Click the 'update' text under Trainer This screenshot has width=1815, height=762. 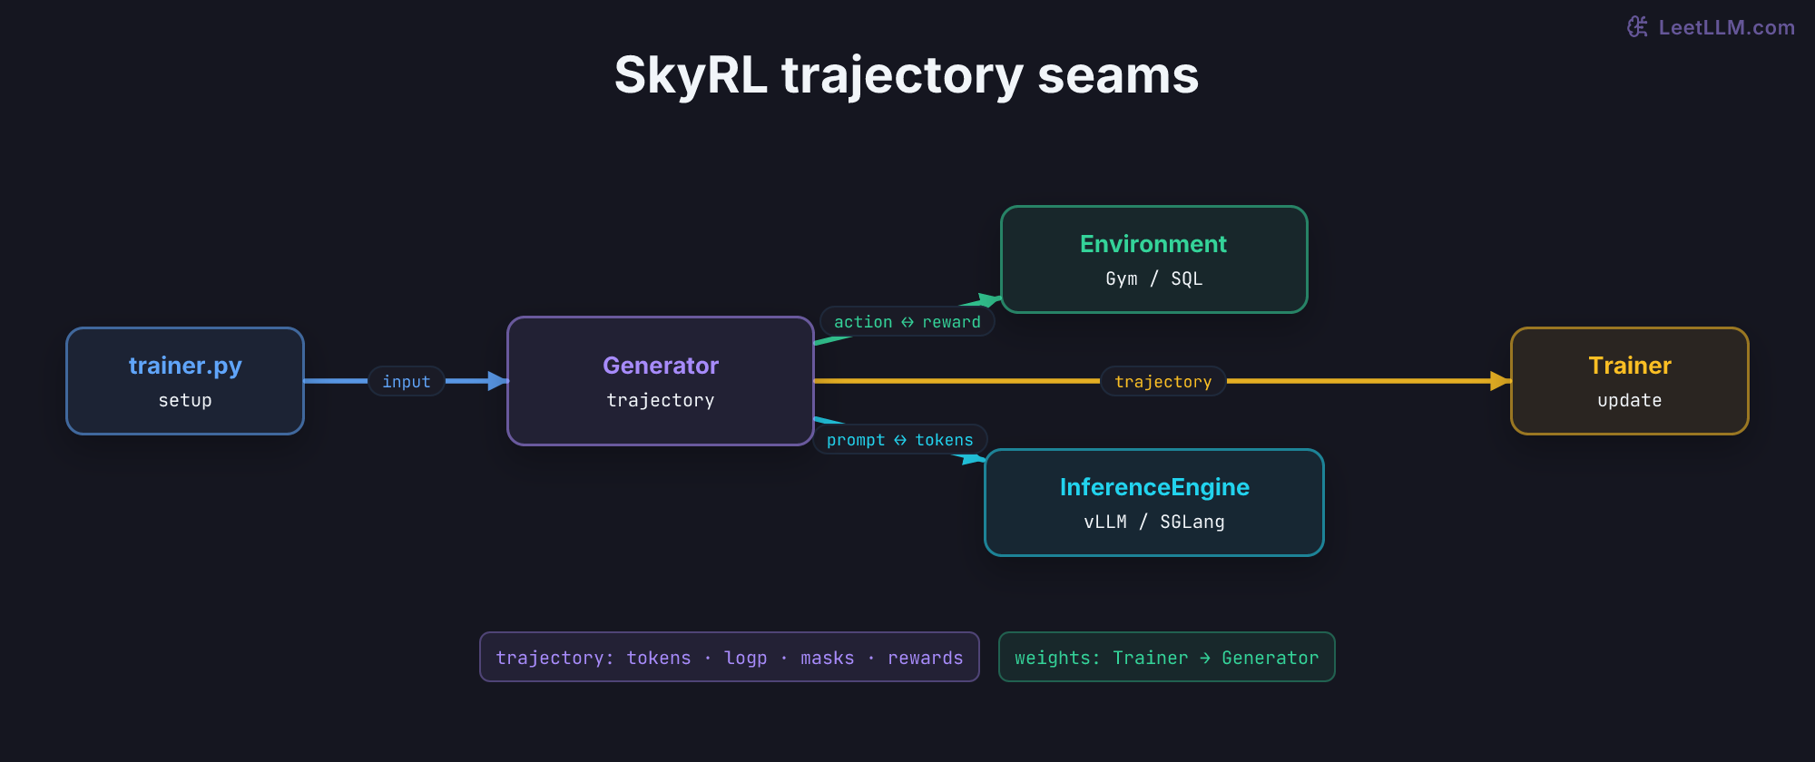(1630, 400)
